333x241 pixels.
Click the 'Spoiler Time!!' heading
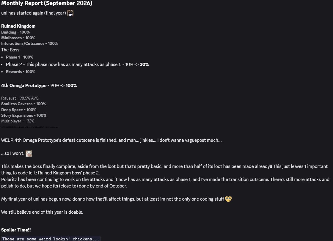16,230
